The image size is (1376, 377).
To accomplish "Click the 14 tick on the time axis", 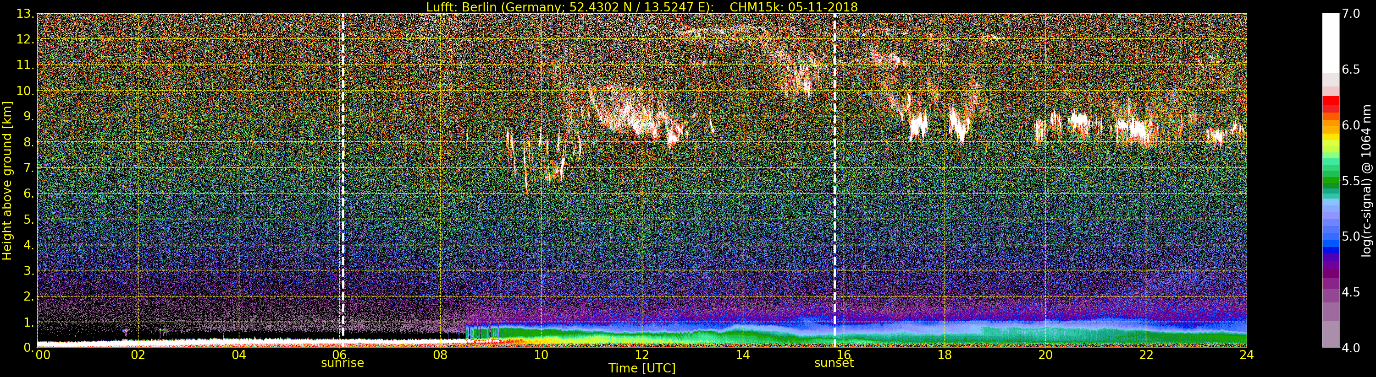I will tap(742, 355).
